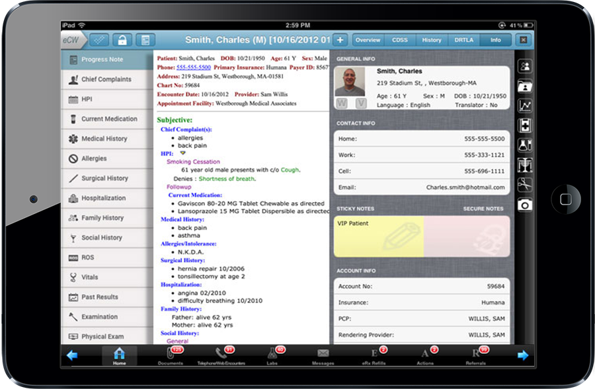Tap the camera icon
The image size is (595, 389).
(x=525, y=205)
